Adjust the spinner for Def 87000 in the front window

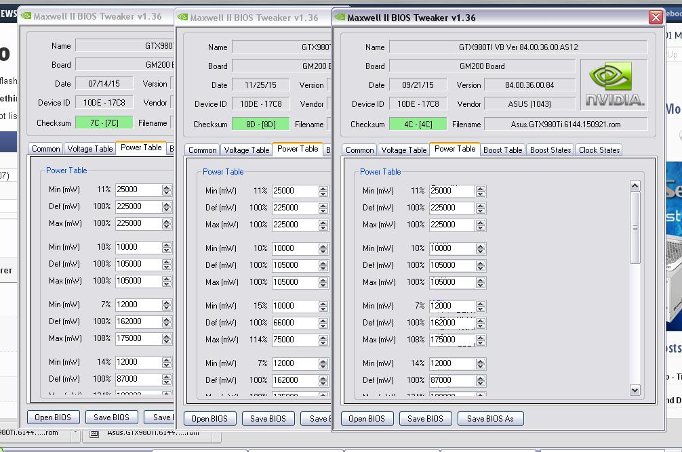pos(480,380)
